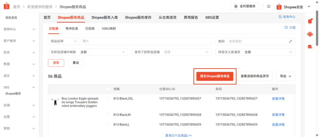This screenshot has height=137, width=319.
Task: Expand 成长 sidebar section
Action: click(20, 76)
